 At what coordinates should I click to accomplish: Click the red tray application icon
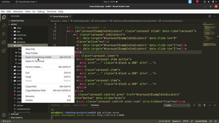[x=197, y=2]
